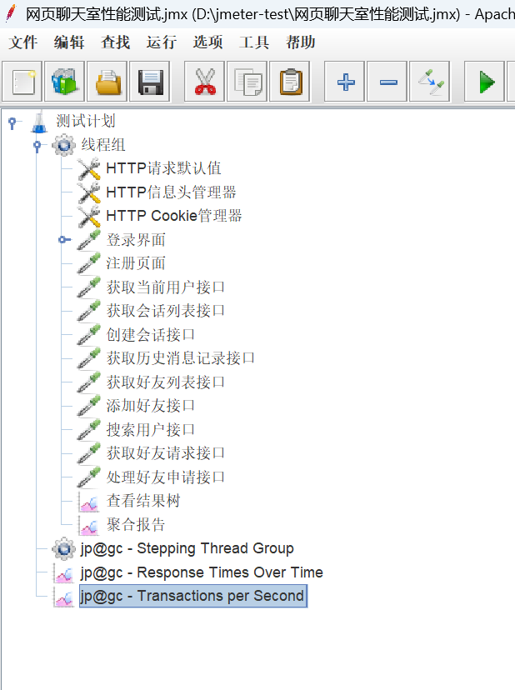This screenshot has height=690, width=515.
Task: Click the Open file folder icon
Action: coord(107,82)
